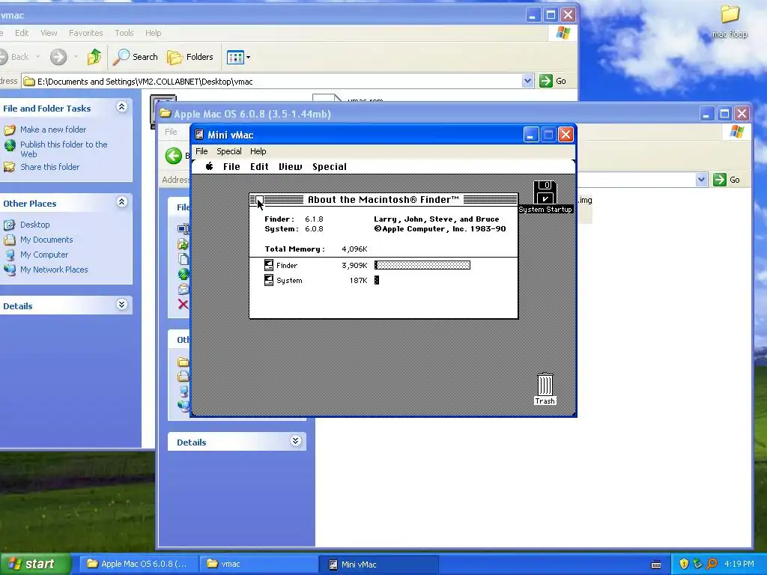Open the View menu in vmac window
This screenshot has width=767, height=575.
49,33
